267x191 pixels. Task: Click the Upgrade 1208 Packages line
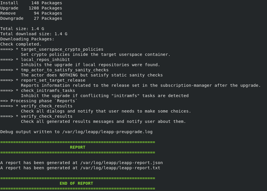pyautogui.click(x=31, y=8)
